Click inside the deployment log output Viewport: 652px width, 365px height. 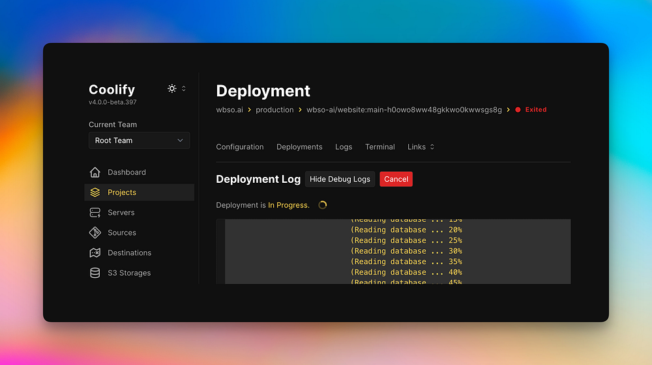point(398,251)
